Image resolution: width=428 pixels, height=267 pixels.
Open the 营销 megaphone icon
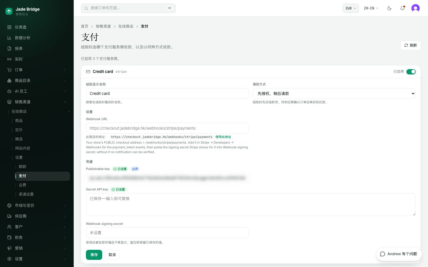tap(9, 248)
